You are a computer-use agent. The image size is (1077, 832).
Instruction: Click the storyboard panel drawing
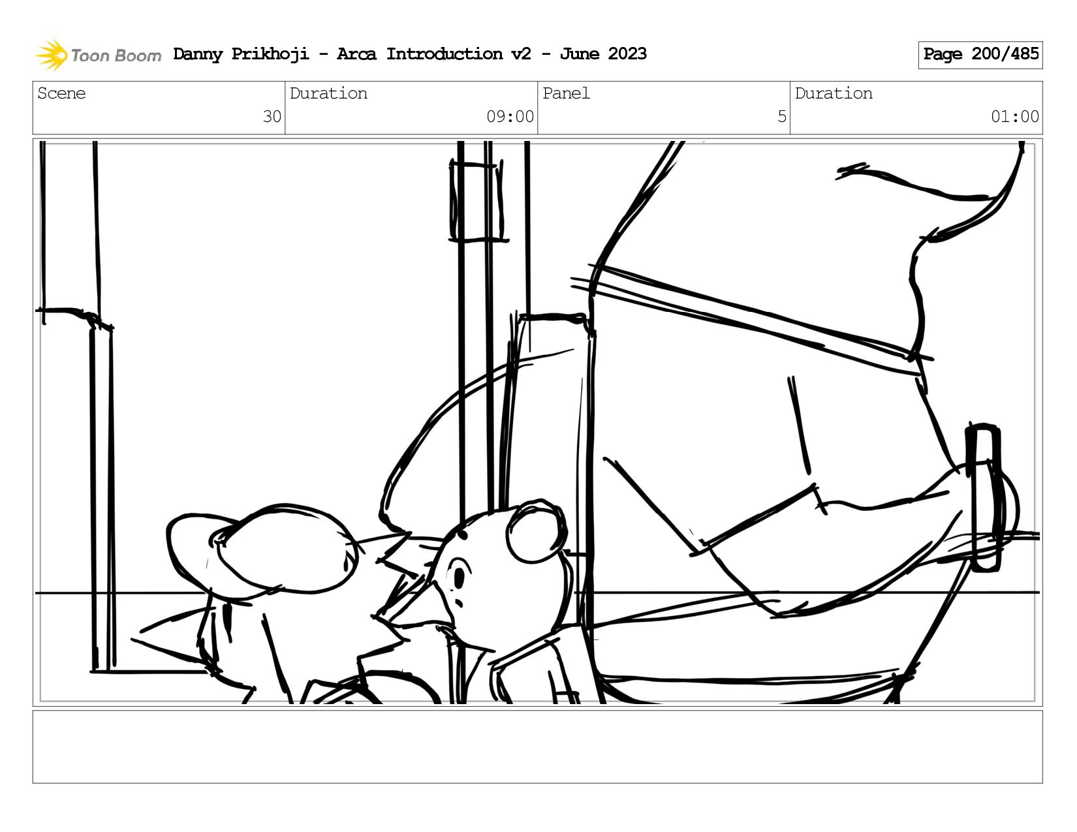(x=537, y=422)
